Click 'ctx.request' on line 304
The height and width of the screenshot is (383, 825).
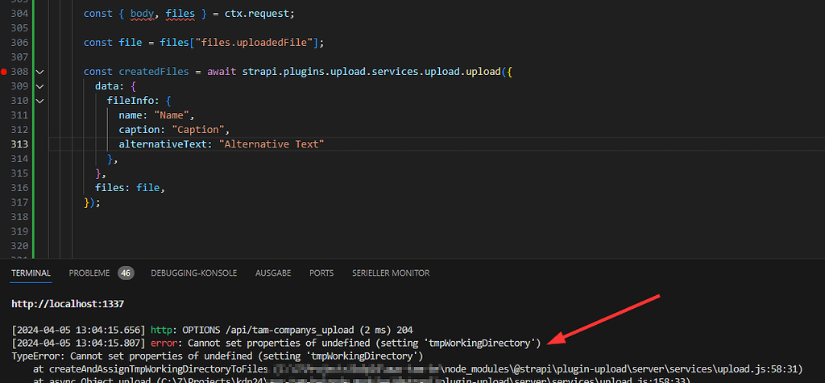point(257,14)
